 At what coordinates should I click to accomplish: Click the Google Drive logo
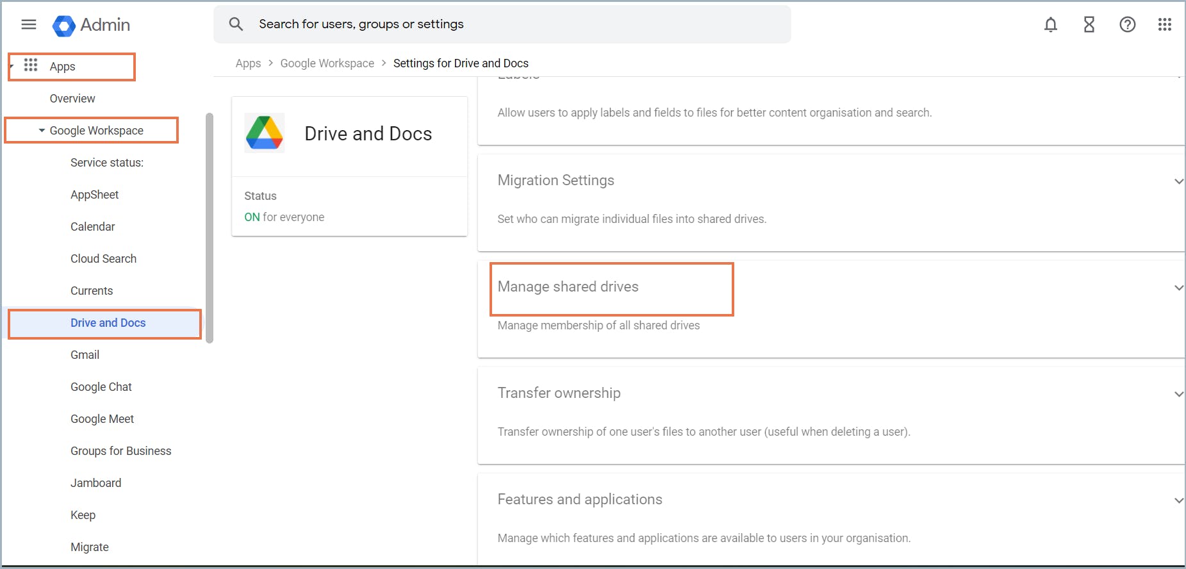coord(265,133)
